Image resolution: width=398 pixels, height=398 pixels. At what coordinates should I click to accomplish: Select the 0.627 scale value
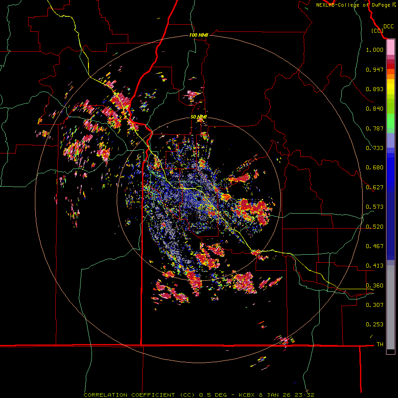(x=375, y=188)
